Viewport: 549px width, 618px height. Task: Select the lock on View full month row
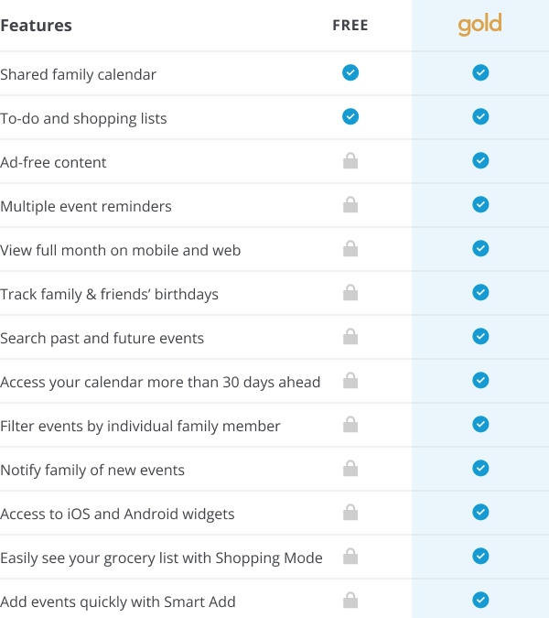pyautogui.click(x=350, y=249)
